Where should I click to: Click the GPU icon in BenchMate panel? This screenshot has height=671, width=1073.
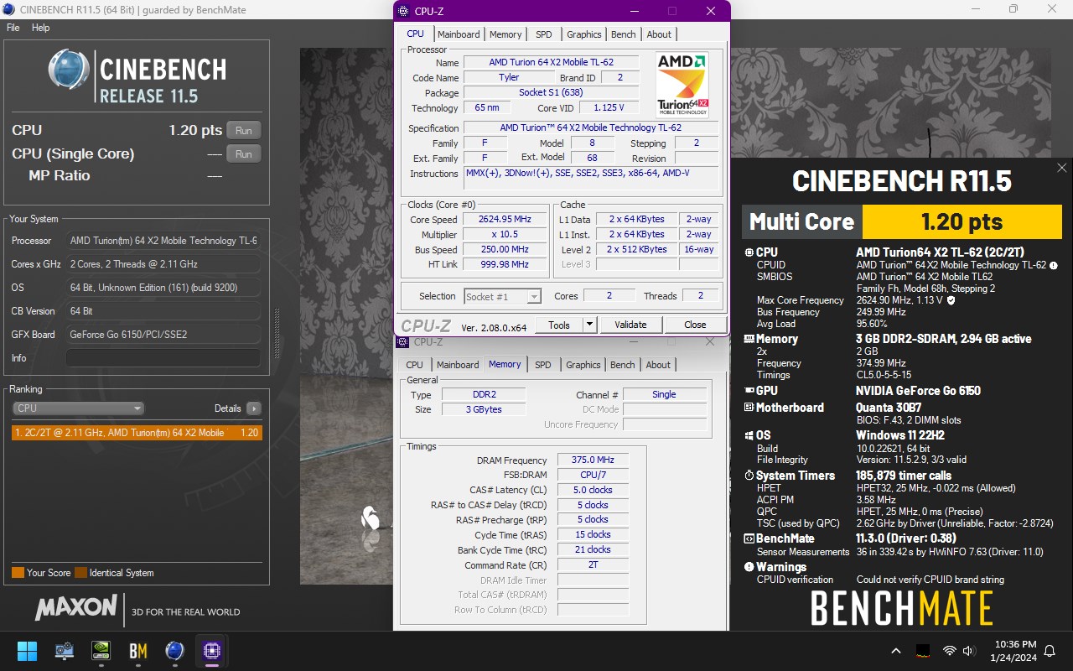(749, 390)
